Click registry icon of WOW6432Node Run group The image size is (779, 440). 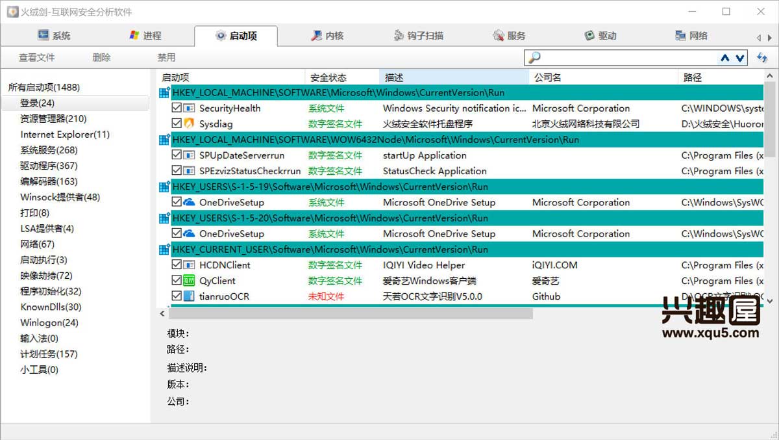164,139
